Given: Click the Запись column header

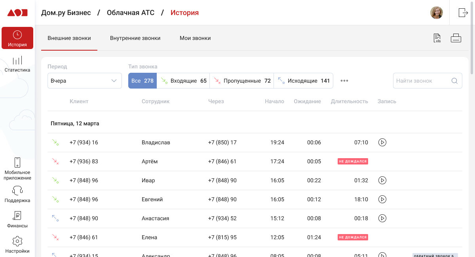Looking at the screenshot, I should 387,101.
